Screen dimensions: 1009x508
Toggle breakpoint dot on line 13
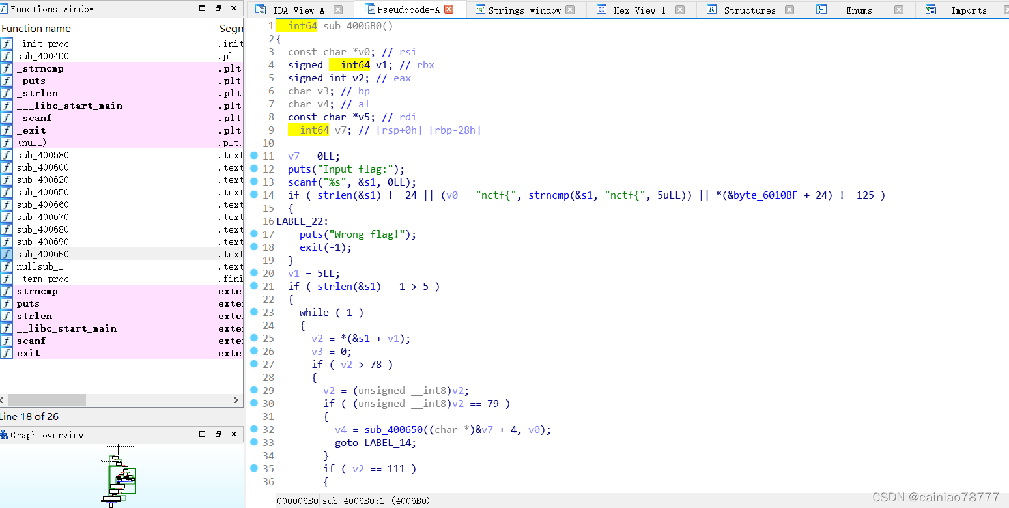pyautogui.click(x=254, y=181)
